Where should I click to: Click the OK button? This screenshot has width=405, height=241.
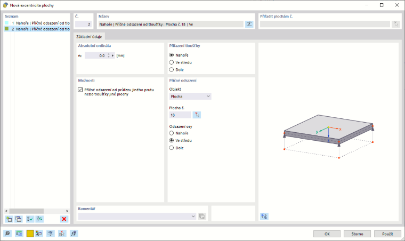click(x=327, y=234)
